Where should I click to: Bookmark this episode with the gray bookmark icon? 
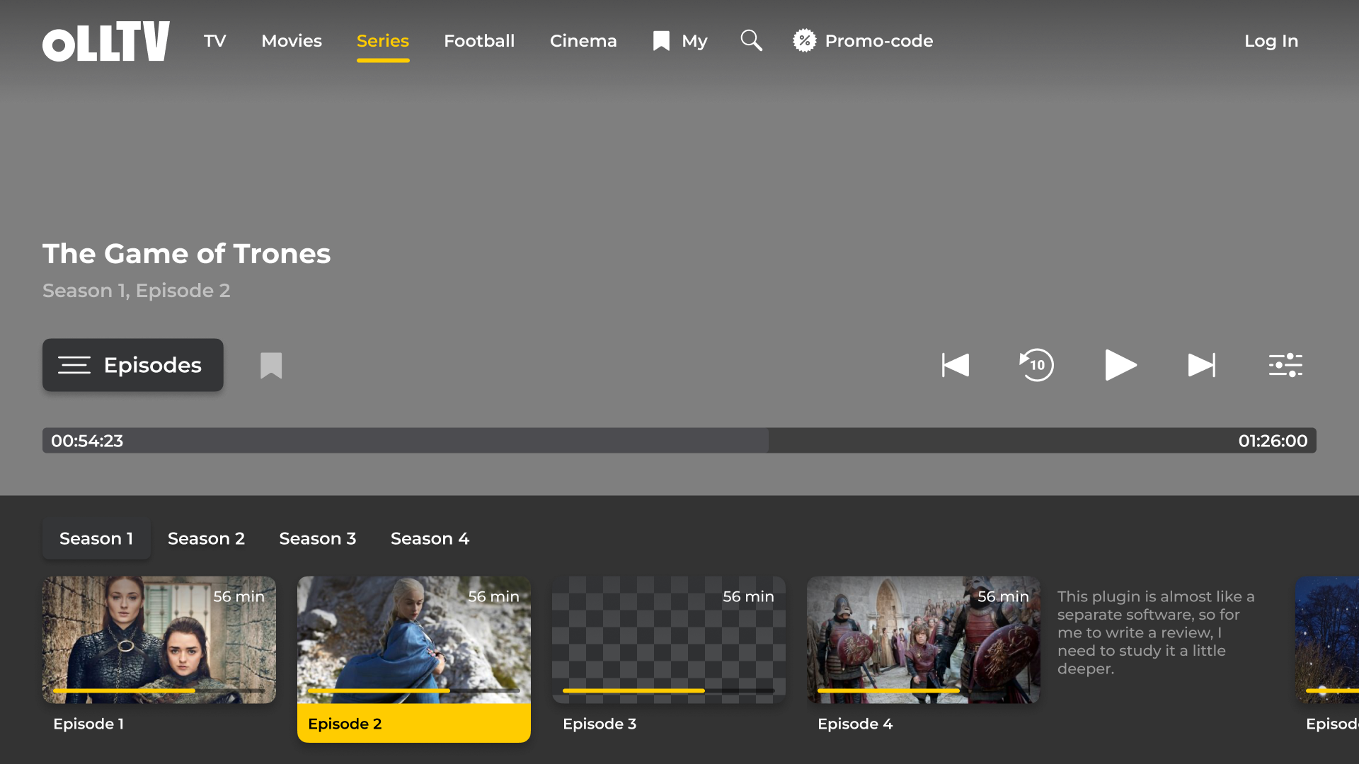pos(271,365)
